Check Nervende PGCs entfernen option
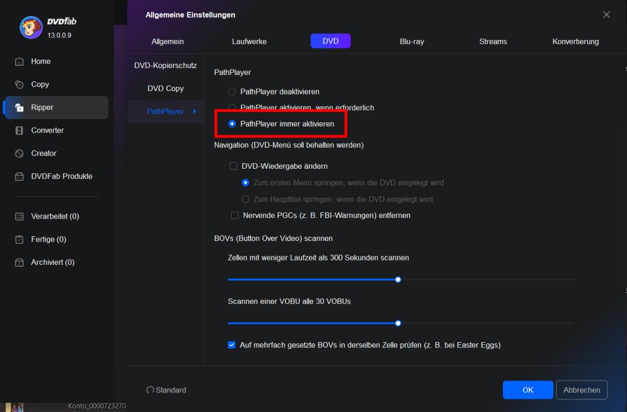Screen dimensions: 627x412 point(234,216)
